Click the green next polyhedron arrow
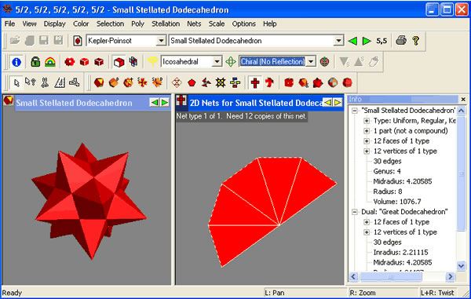The height and width of the screenshot is (299, 471). [367, 41]
